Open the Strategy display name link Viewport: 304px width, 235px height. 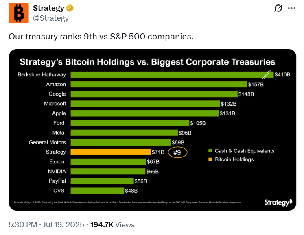[x=48, y=8]
